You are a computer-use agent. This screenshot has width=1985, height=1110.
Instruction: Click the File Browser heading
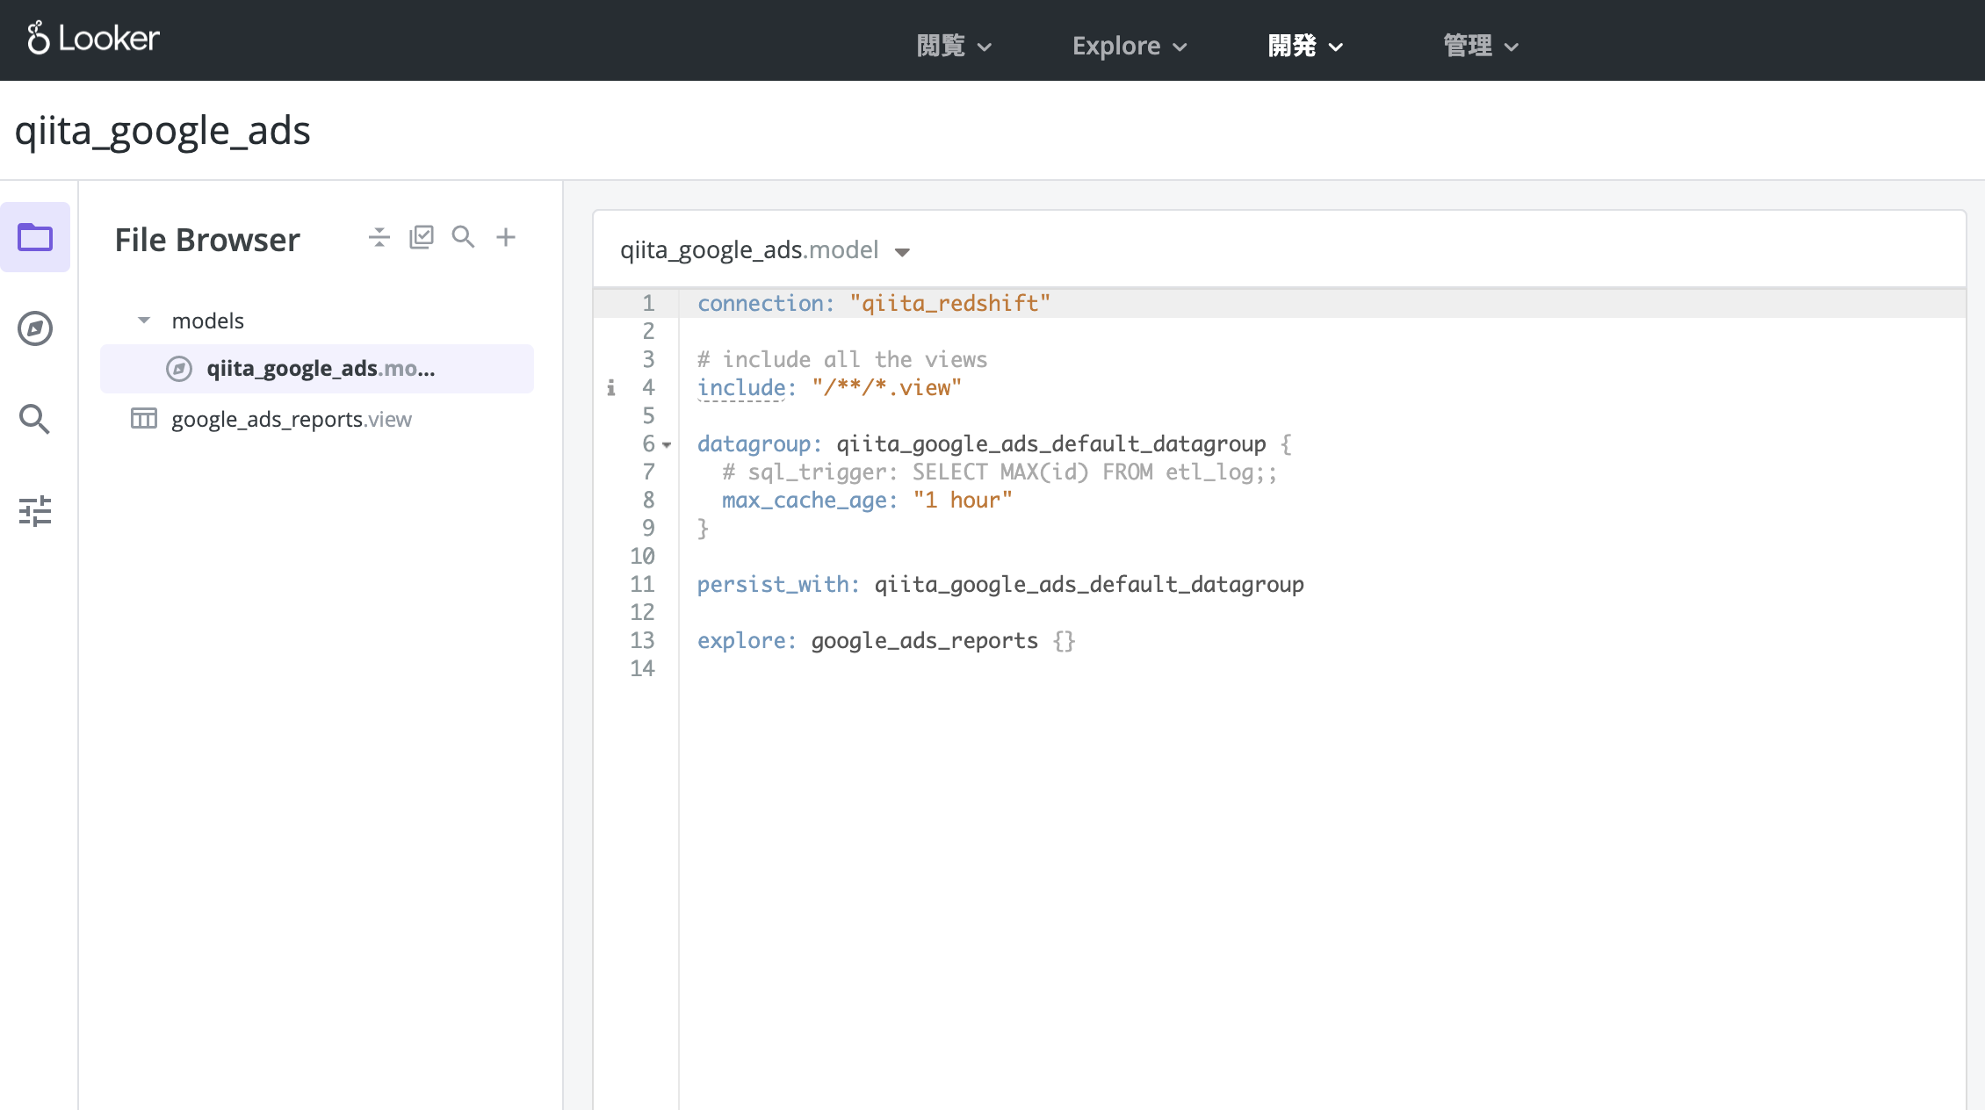point(207,240)
